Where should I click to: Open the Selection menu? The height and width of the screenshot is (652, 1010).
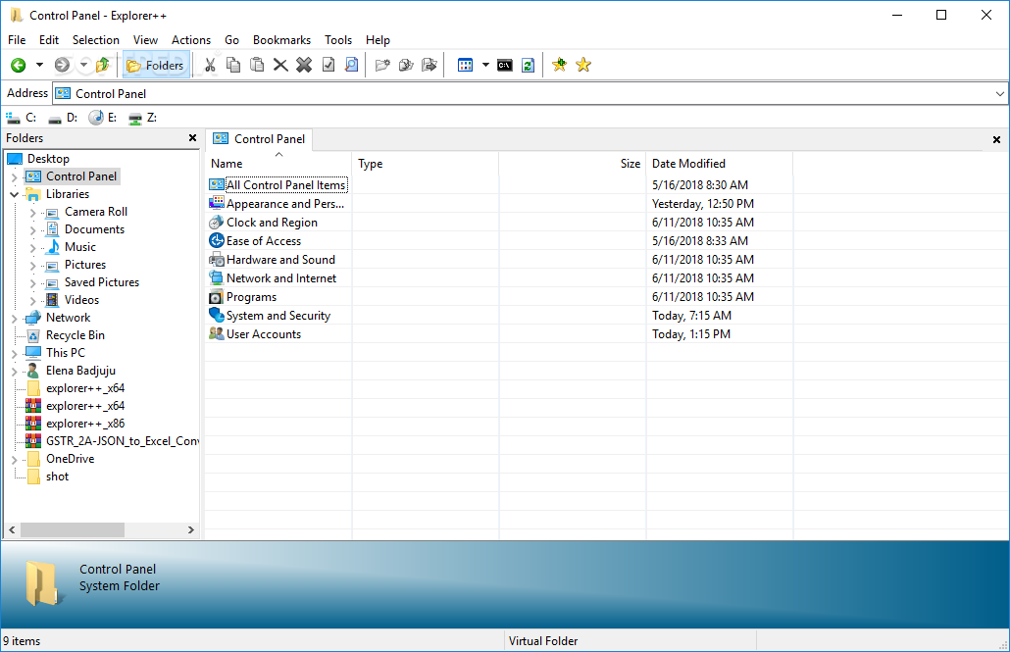click(x=95, y=40)
